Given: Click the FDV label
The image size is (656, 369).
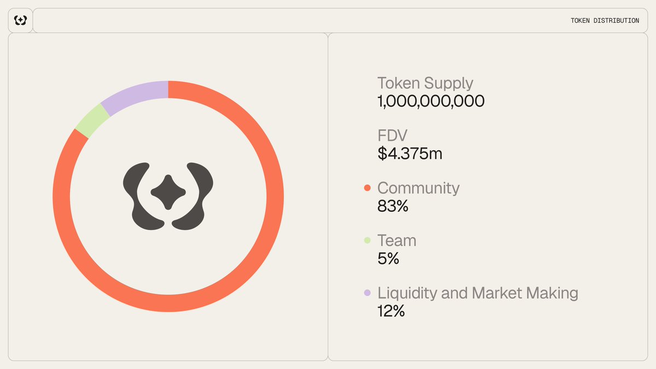Looking at the screenshot, I should (x=393, y=136).
